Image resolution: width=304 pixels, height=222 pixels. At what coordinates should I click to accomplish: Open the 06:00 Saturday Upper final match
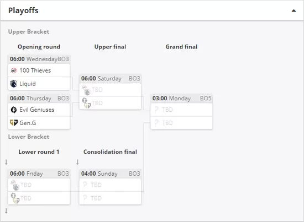point(111,78)
